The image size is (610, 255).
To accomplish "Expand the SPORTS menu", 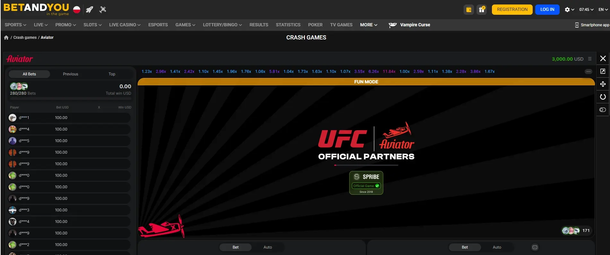I will (15, 25).
